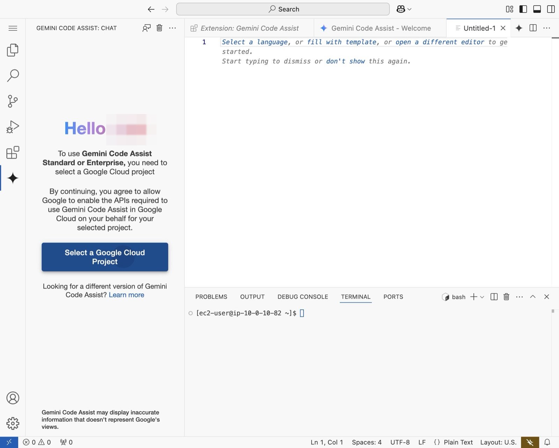Go forward with the right arrow
Viewport: 559px width, 448px height.
click(x=165, y=9)
